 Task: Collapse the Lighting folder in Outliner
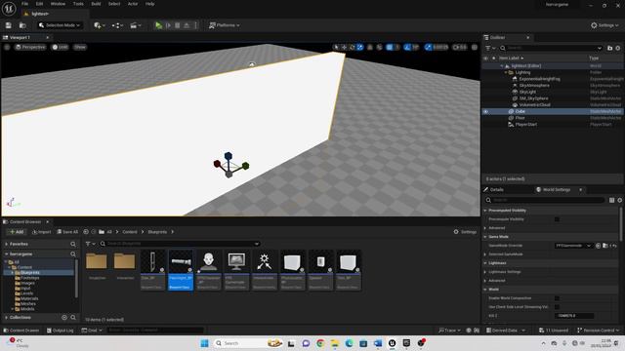pyautogui.click(x=506, y=72)
